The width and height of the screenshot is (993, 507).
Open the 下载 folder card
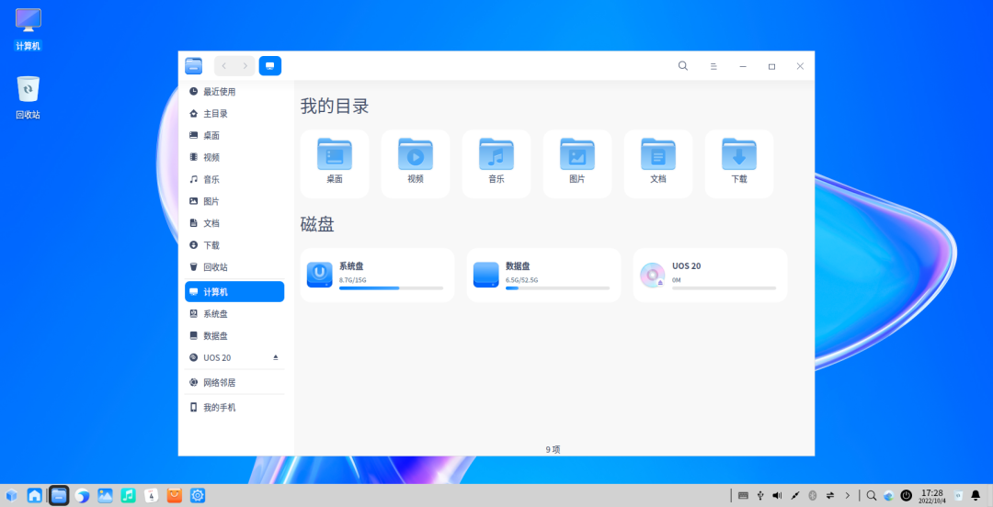[x=739, y=163]
